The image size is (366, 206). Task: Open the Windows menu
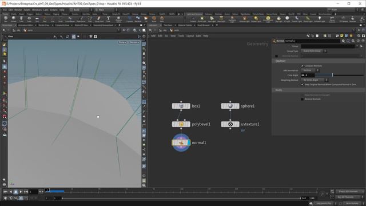click(x=37, y=10)
